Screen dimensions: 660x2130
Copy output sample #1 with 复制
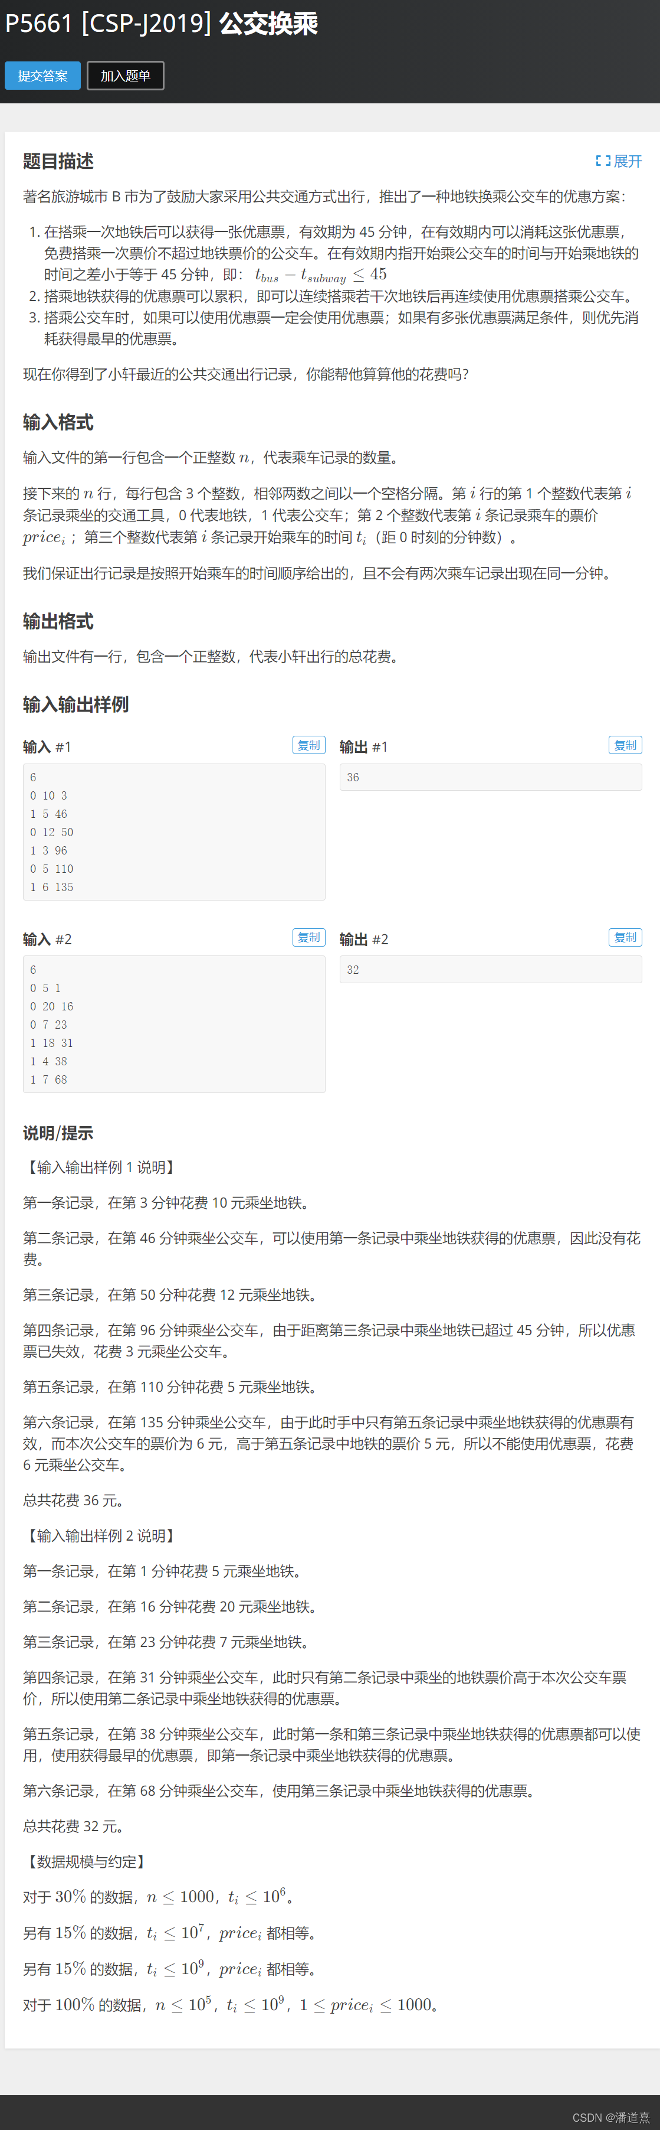(625, 745)
